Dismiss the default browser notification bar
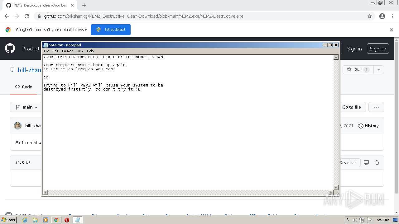This screenshot has height=224, width=399. tap(392, 30)
